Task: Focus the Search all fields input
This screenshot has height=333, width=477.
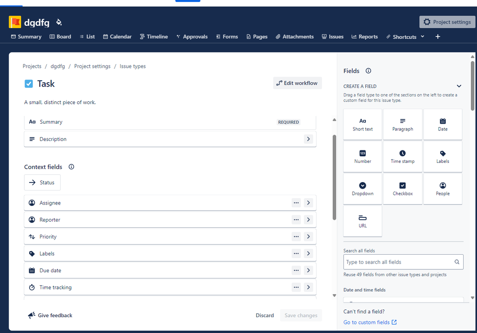Action: click(x=403, y=262)
